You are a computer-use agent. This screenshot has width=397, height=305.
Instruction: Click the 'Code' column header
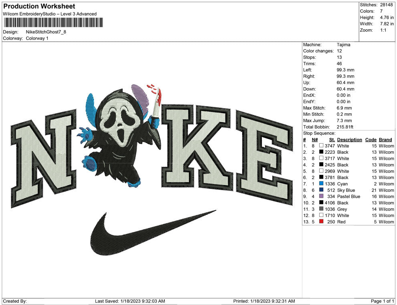[x=371, y=140]
